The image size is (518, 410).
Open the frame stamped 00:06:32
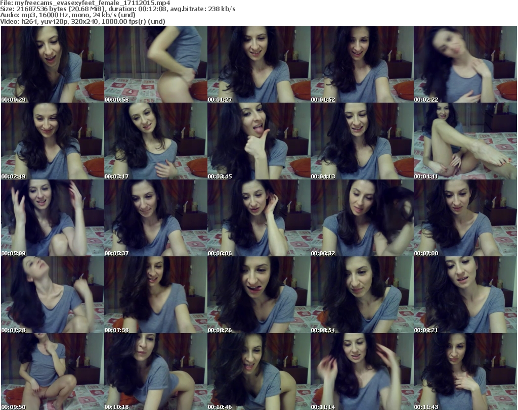click(362, 218)
